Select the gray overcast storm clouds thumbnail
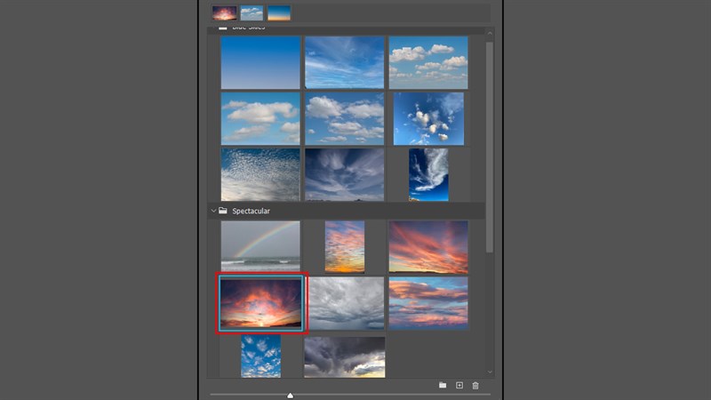 pyautogui.click(x=346, y=303)
